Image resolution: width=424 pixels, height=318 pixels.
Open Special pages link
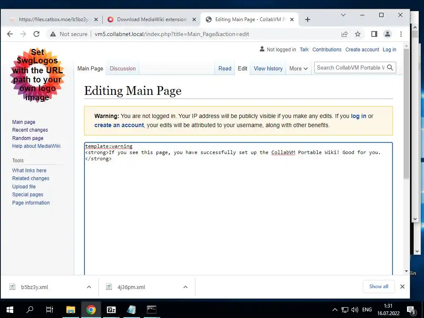click(x=28, y=195)
